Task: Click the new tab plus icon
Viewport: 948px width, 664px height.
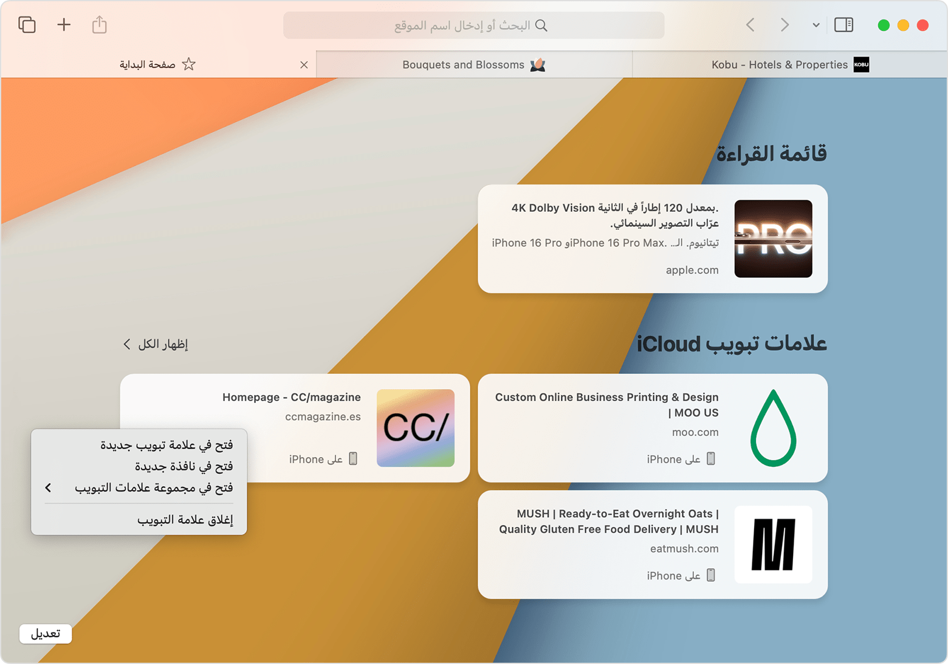Action: (x=64, y=25)
